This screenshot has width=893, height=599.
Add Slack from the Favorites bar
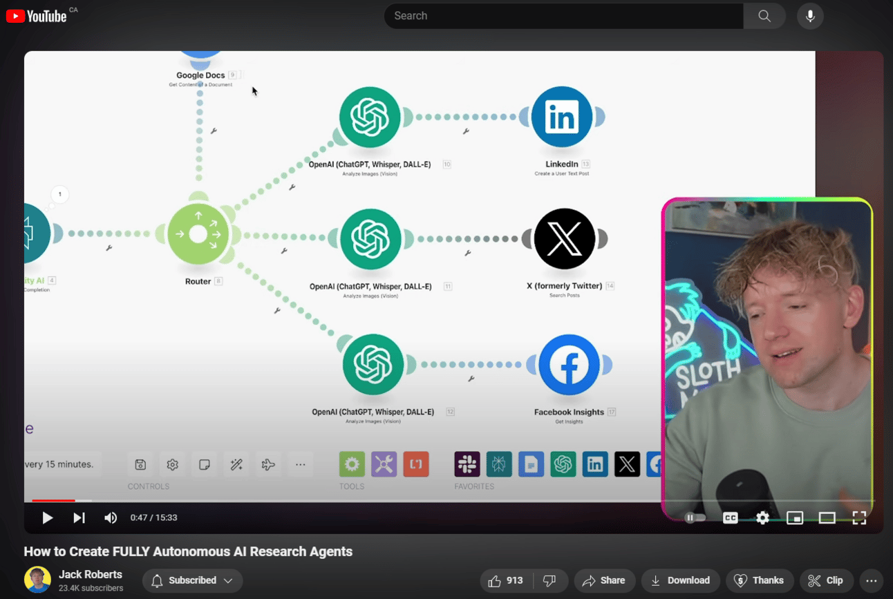click(467, 464)
